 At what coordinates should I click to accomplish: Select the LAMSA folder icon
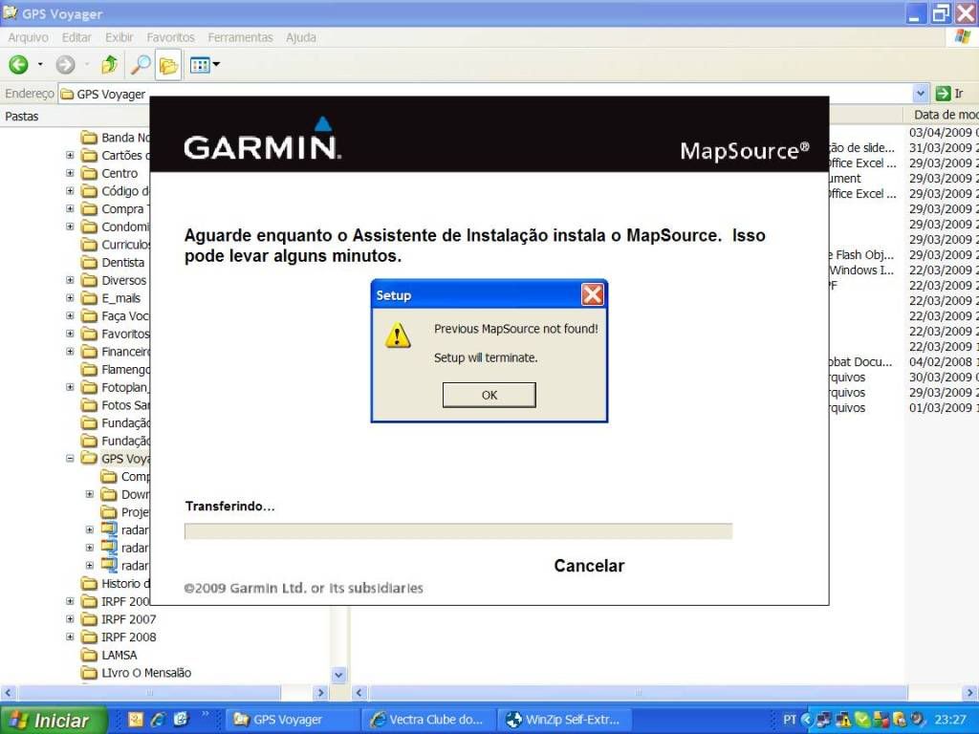[x=90, y=655]
